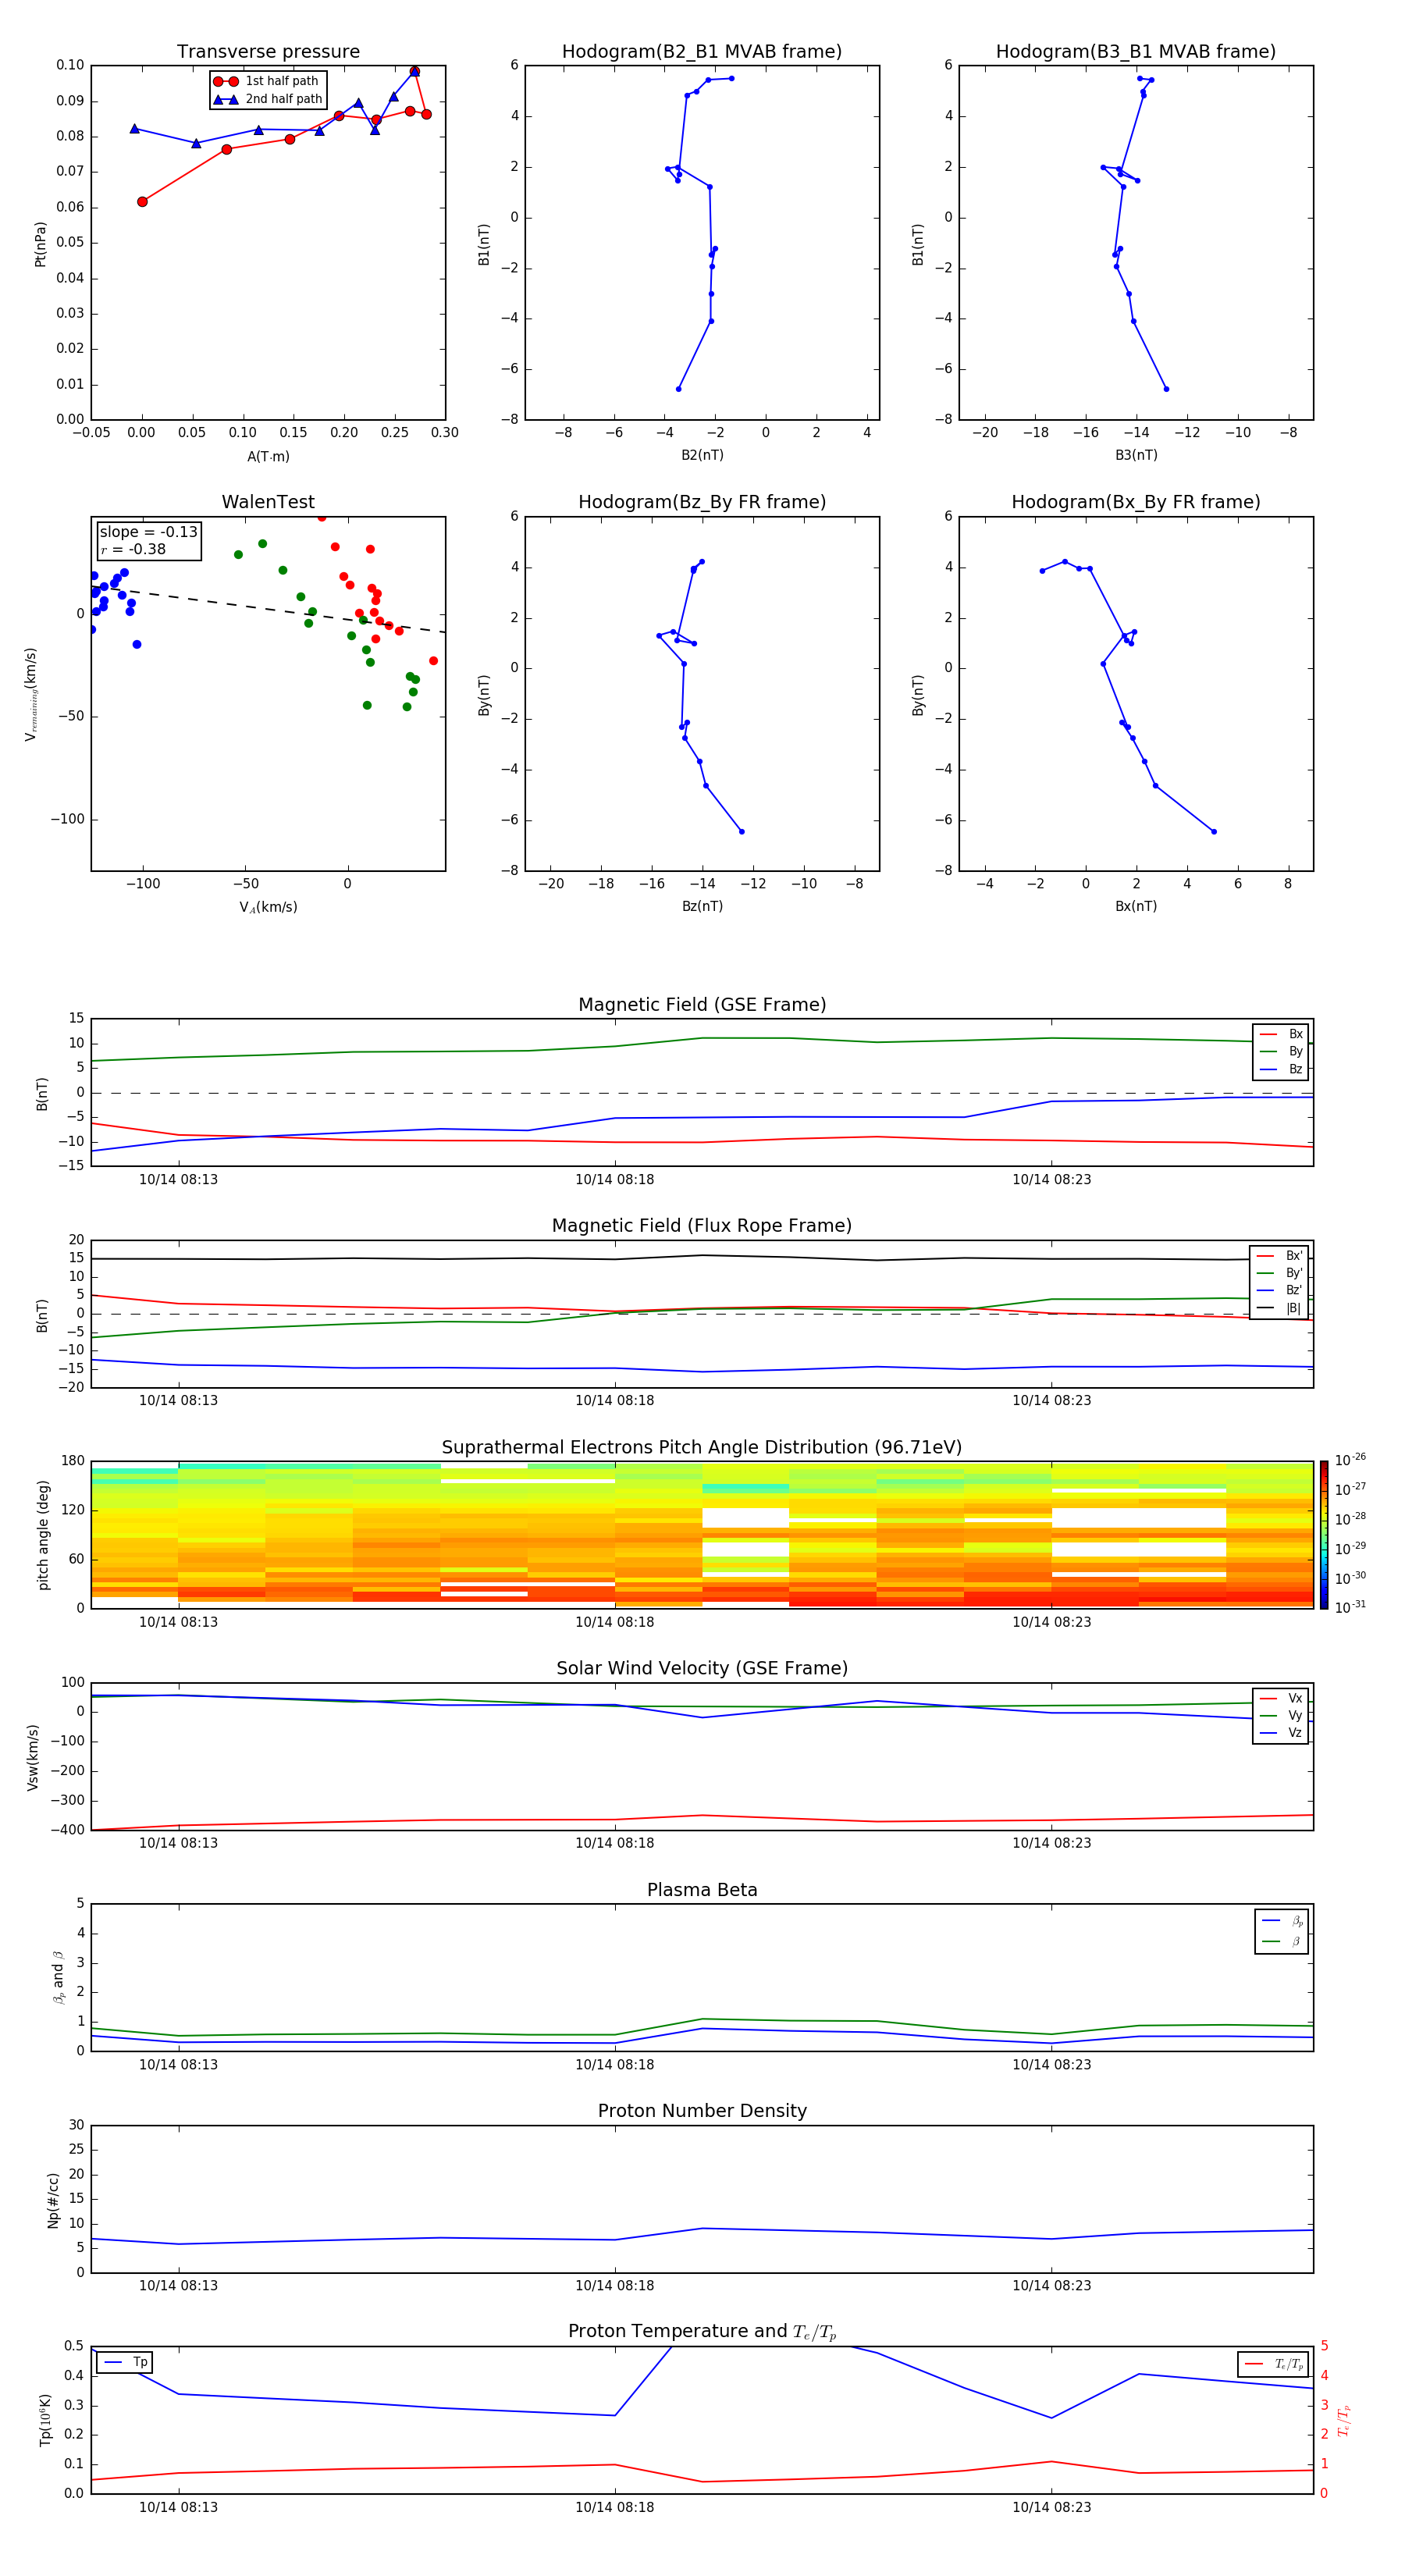Screen dimensions: 1405x2576
Task: Click the "B2(nT)" x-axis label
Action: pyautogui.click(x=702, y=455)
